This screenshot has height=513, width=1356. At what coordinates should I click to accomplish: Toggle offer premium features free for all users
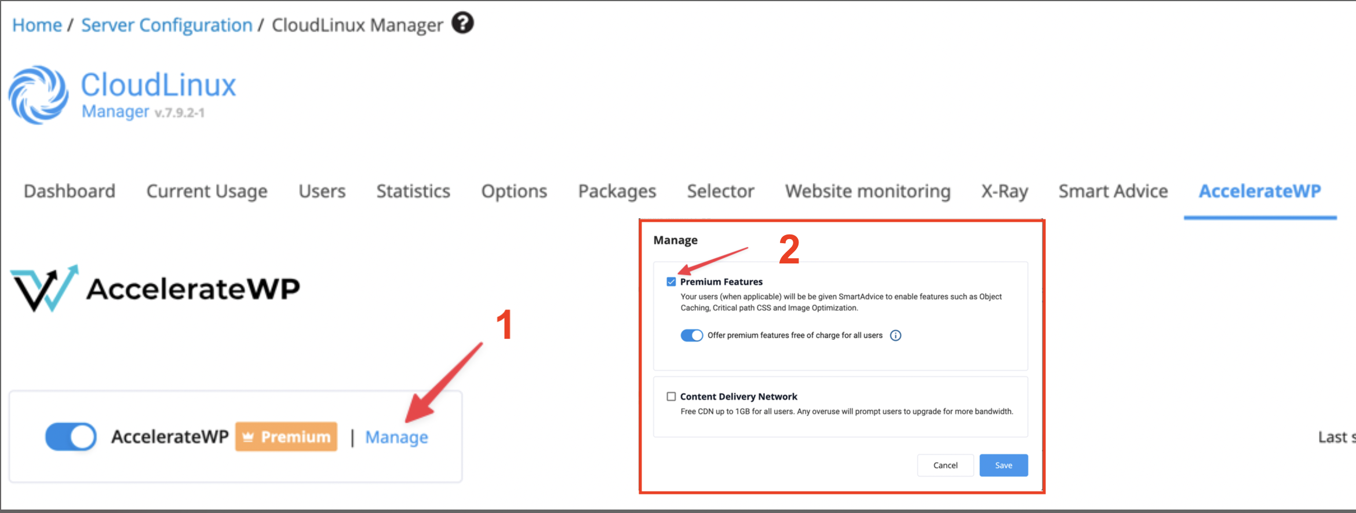(x=691, y=335)
